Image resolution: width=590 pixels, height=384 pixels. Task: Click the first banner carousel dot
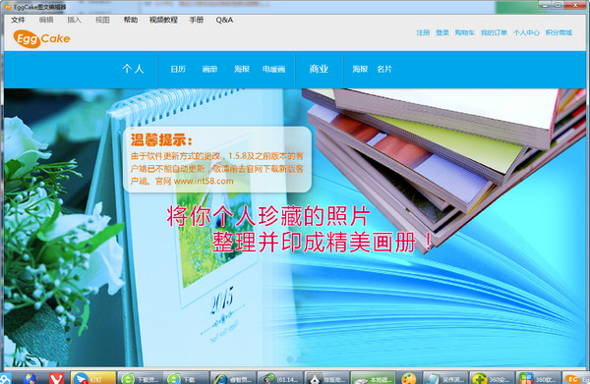(x=290, y=359)
